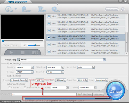Check the Title6 checkbox
This screenshot has height=103, width=129.
(49, 23)
